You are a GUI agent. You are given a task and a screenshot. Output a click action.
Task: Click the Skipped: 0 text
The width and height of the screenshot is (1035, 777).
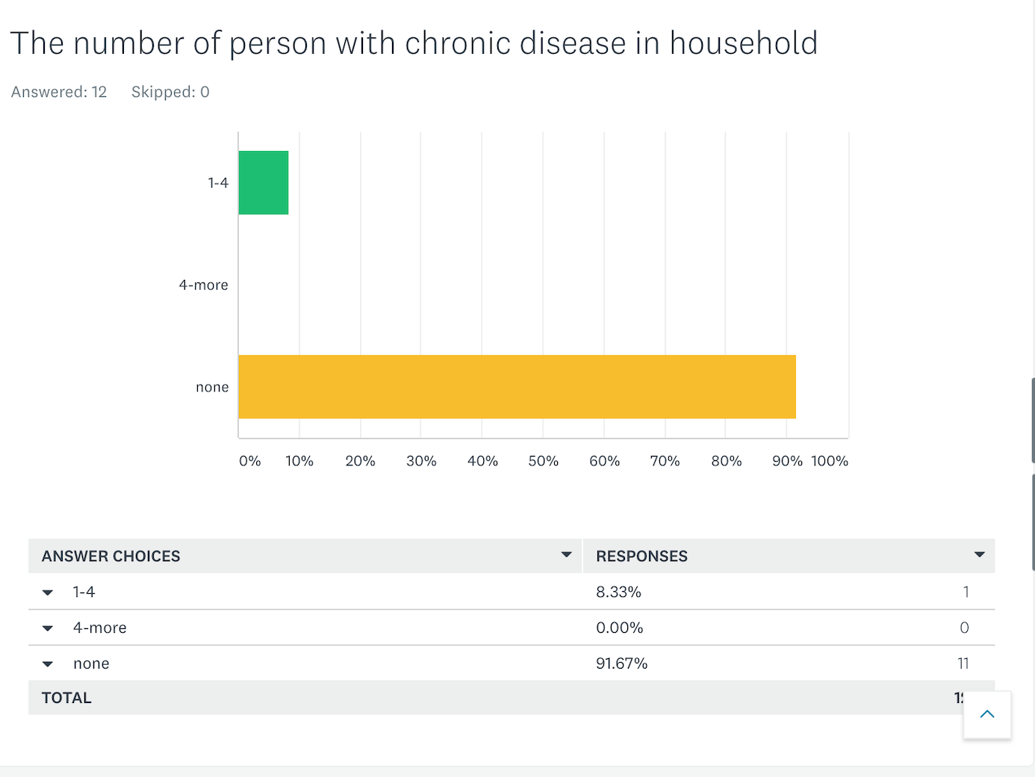click(x=170, y=92)
